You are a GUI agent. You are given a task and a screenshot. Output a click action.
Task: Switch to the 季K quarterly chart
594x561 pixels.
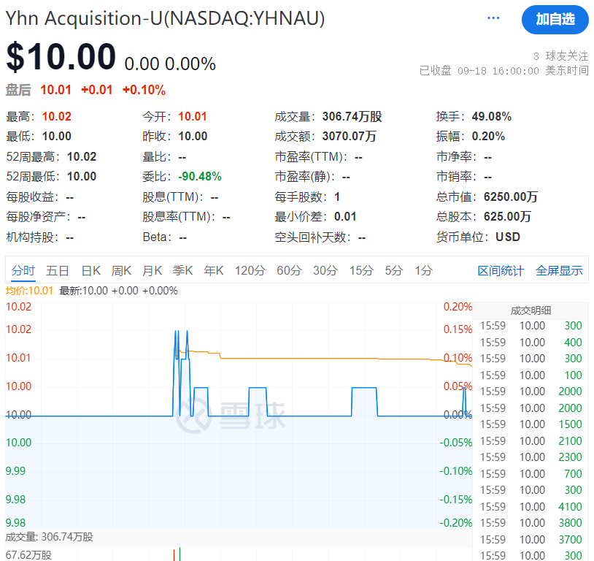182,270
